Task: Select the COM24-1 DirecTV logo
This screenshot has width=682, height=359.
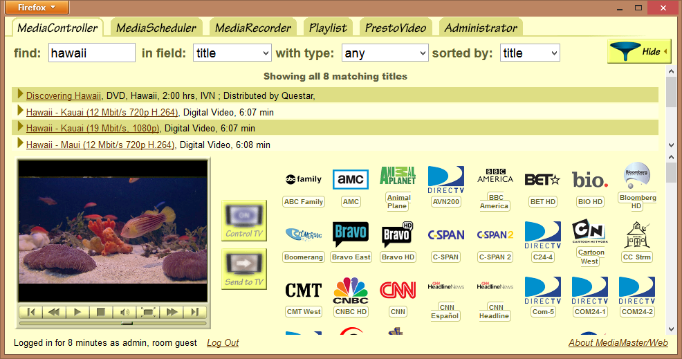Action: coord(590,291)
